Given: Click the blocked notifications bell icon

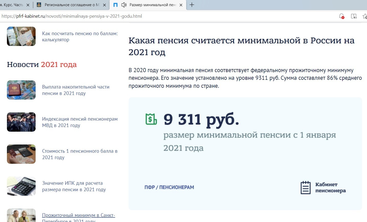Looking at the screenshot, I should (x=341, y=16).
